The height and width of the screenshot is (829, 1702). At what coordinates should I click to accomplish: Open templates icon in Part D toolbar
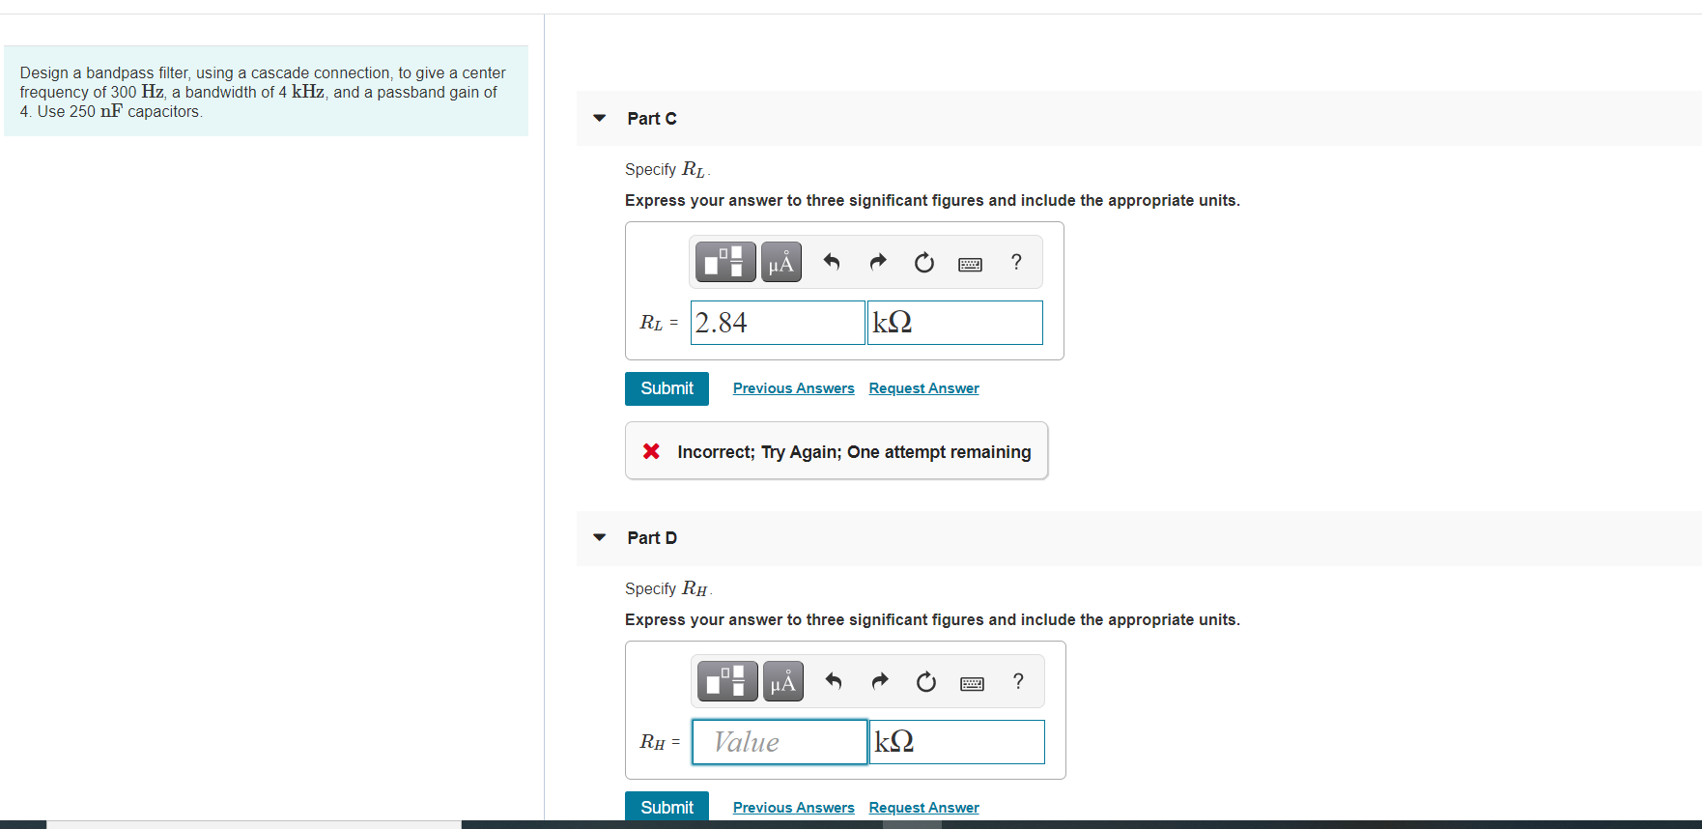pos(727,681)
